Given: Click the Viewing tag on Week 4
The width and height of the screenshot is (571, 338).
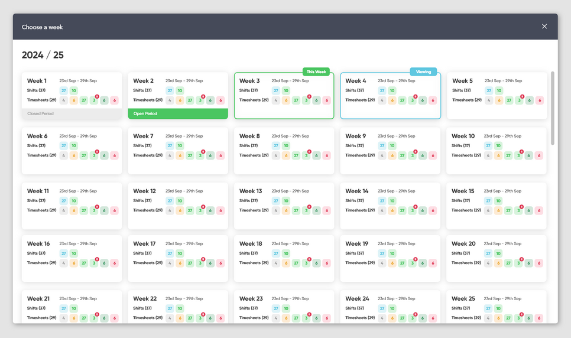Looking at the screenshot, I should pos(423,71).
